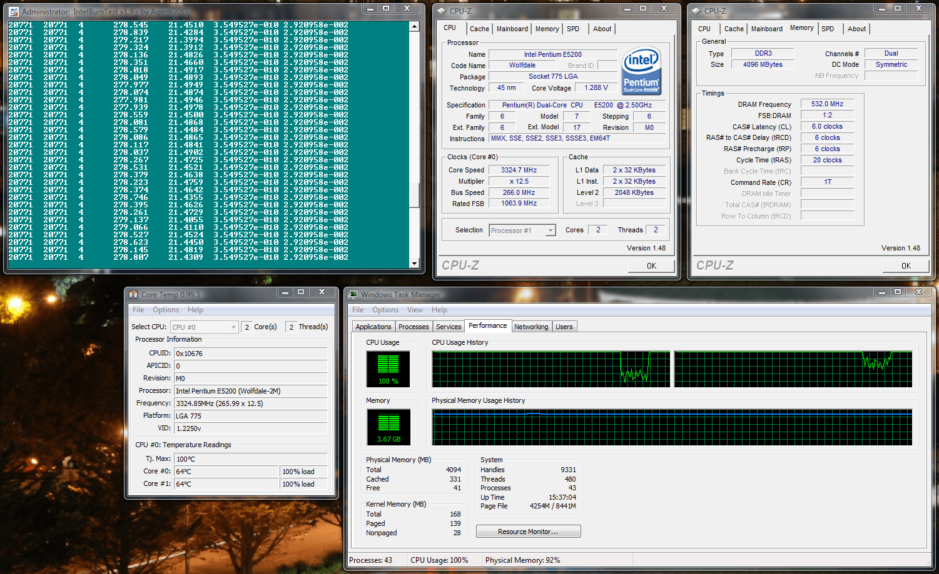This screenshot has width=939, height=574.
Task: Open View menu in Task Manager
Action: pos(415,310)
